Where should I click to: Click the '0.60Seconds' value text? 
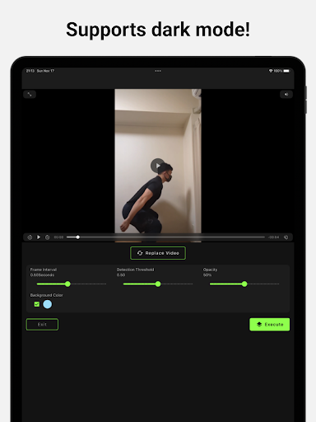42,275
